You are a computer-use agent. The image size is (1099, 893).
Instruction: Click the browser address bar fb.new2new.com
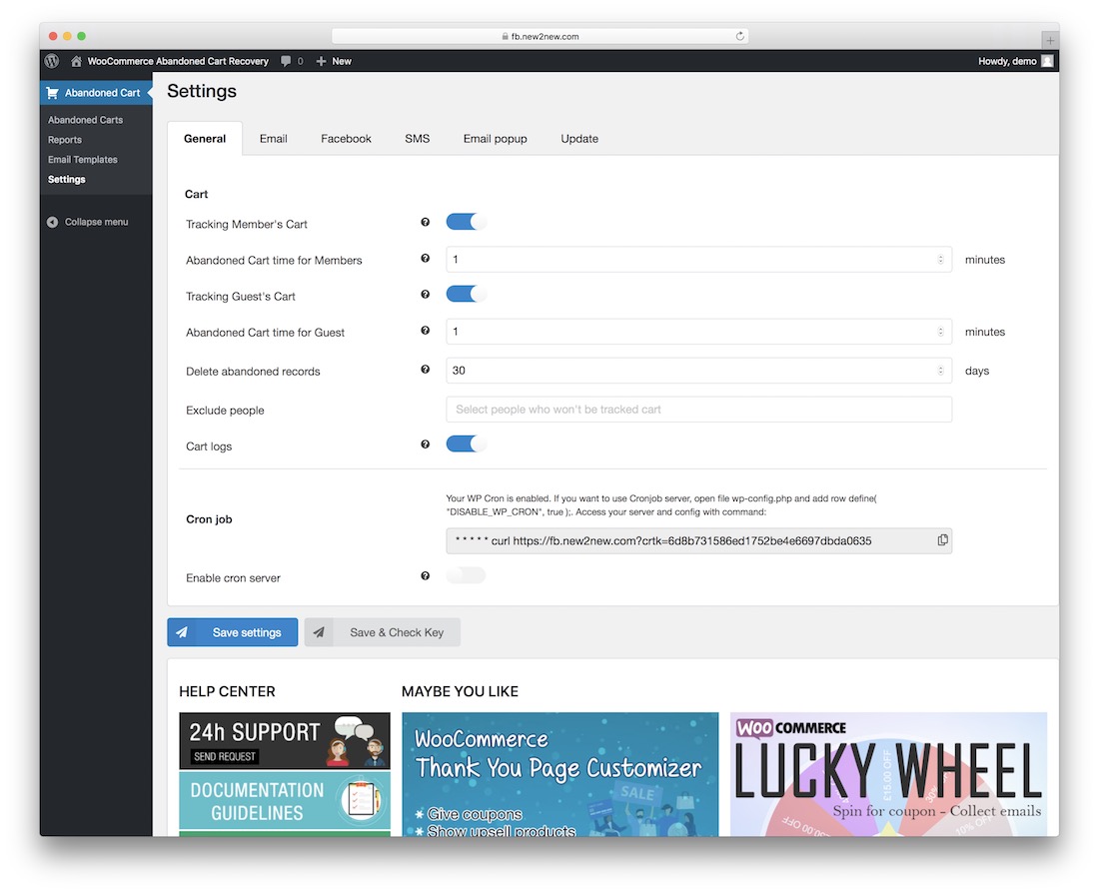point(540,36)
